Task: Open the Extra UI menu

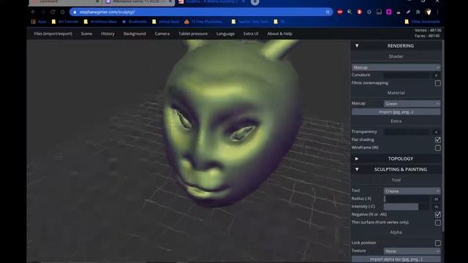Action: [x=251, y=34]
